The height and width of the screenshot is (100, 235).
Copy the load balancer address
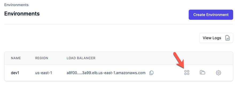pyautogui.click(x=151, y=73)
